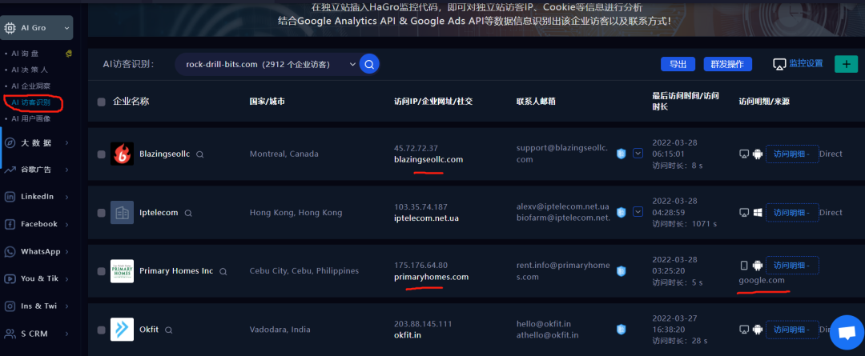Collapse the AI Gro sidebar dropdown
Viewport: 865px width, 356px height.
pos(66,27)
